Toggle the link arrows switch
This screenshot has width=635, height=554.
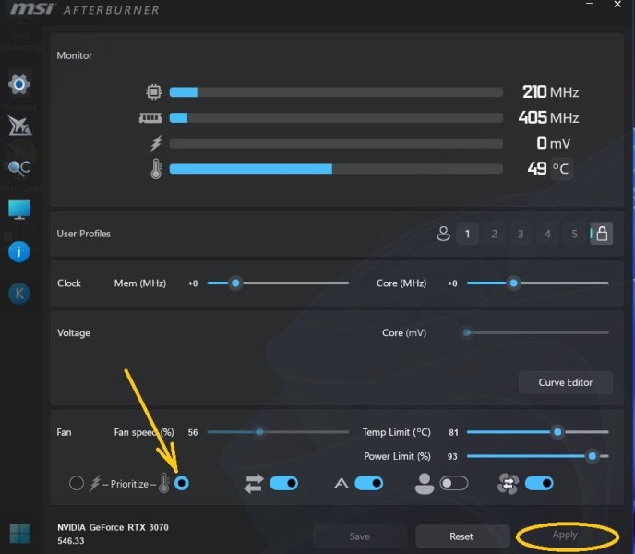tap(283, 483)
